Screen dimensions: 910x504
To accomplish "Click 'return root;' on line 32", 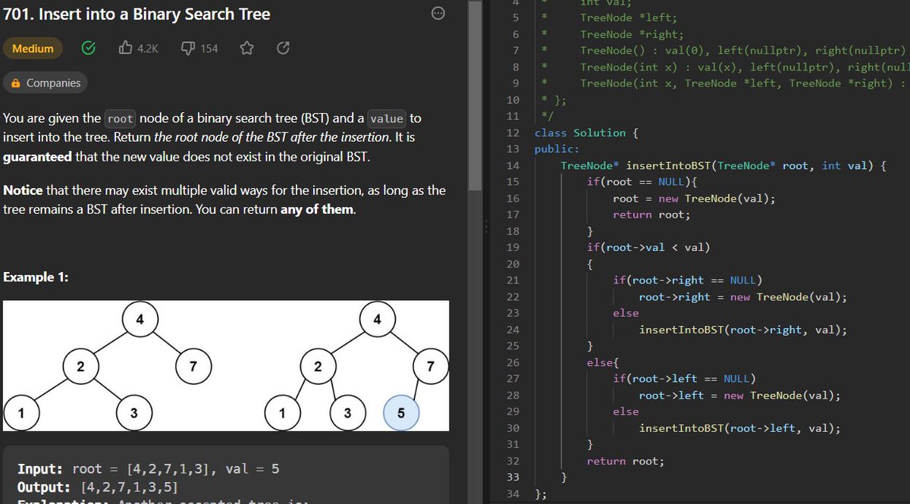I will 625,461.
